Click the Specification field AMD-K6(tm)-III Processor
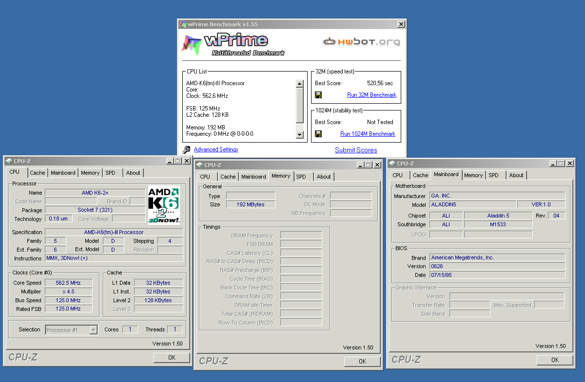Viewport: 585px width, 382px height. (x=114, y=232)
